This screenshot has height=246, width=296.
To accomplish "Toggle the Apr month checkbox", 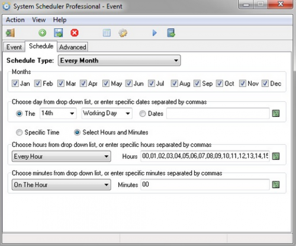I will pyautogui.click(x=83, y=84).
